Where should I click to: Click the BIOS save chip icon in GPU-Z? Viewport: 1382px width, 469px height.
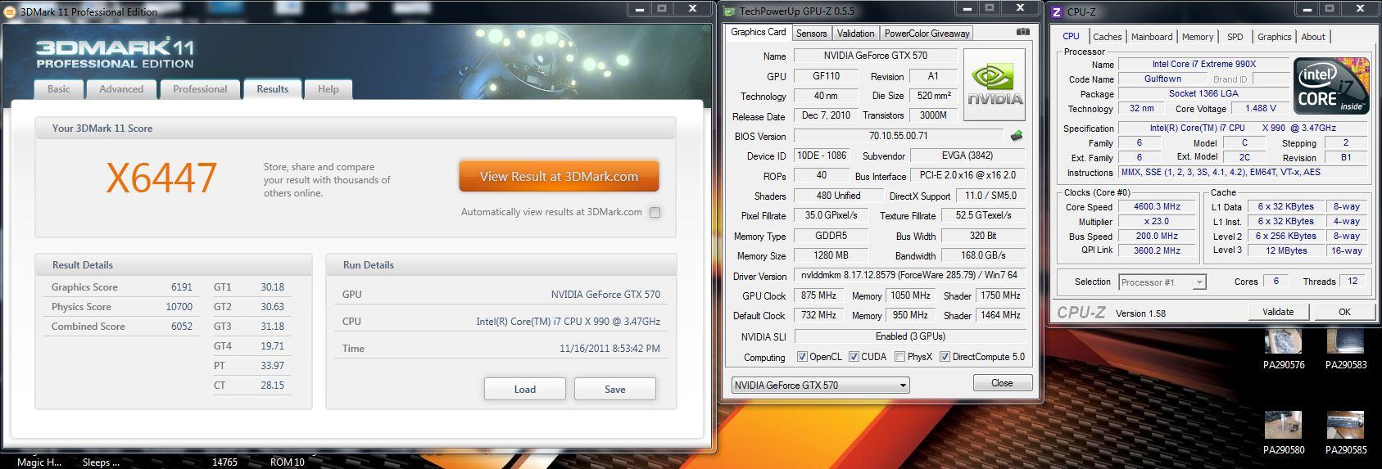[1017, 136]
